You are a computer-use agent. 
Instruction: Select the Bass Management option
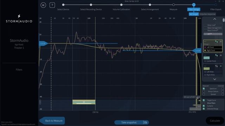[213, 28]
